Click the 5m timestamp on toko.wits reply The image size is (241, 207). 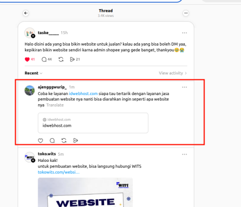click(61, 154)
